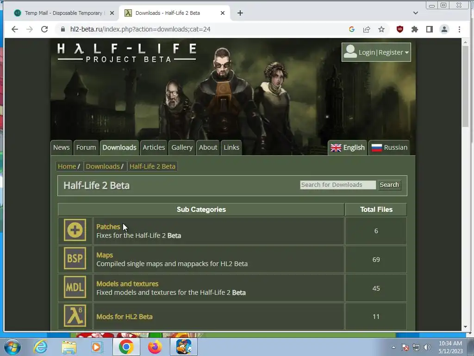Click the Search button for downloads

[389, 184]
